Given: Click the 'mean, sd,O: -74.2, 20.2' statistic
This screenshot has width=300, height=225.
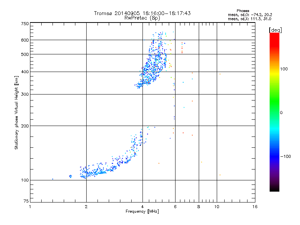Looking at the screenshot, I should [250, 15].
